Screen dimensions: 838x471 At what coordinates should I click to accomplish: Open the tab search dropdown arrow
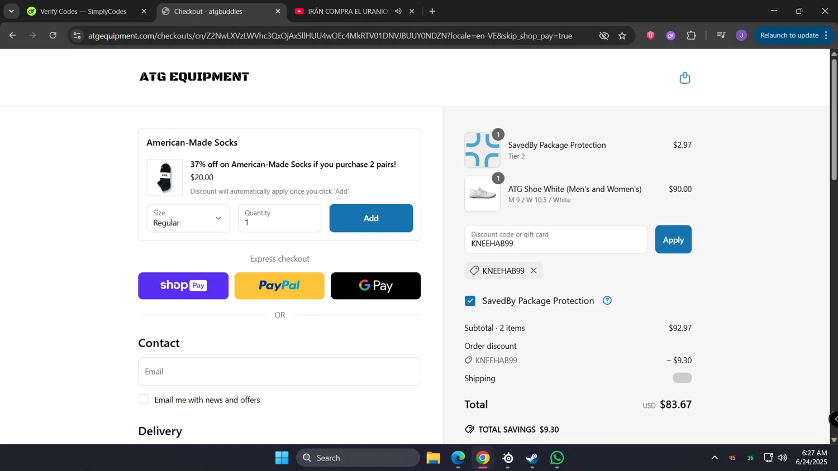pyautogui.click(x=11, y=11)
